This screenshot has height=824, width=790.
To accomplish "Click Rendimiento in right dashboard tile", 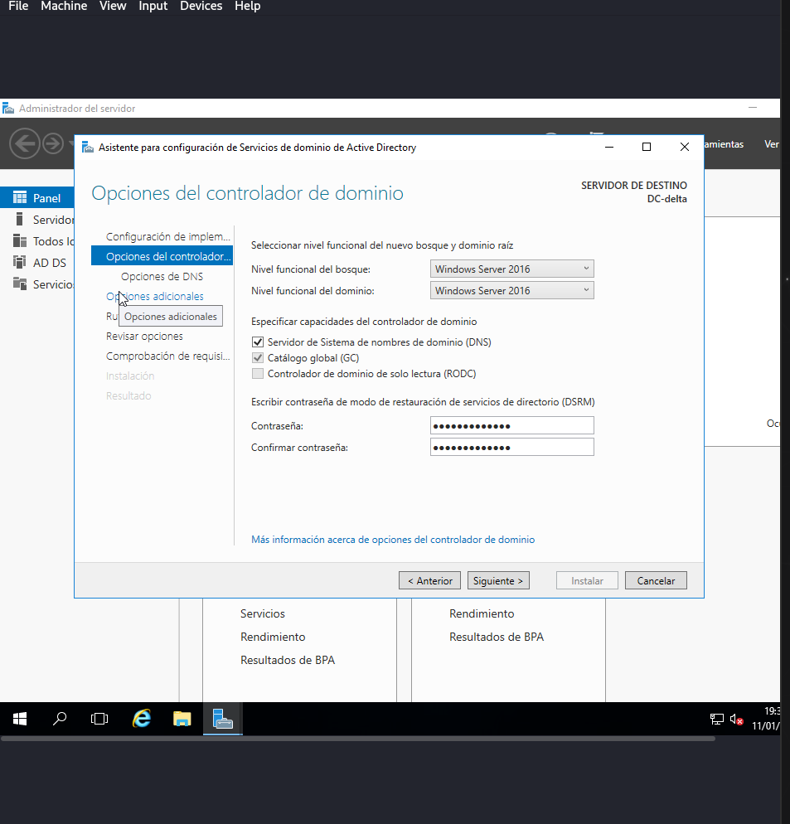I will coord(482,613).
